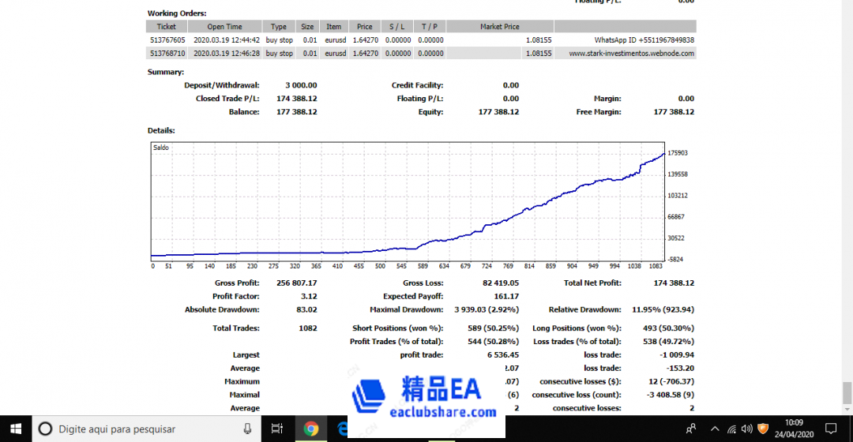The height and width of the screenshot is (442, 853).
Task: Click the www.stark-investimentos.webnode.com text
Action: click(631, 54)
